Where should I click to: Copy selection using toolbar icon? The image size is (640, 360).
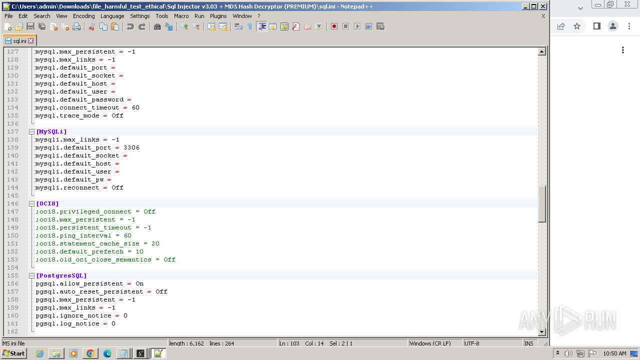coord(103,26)
